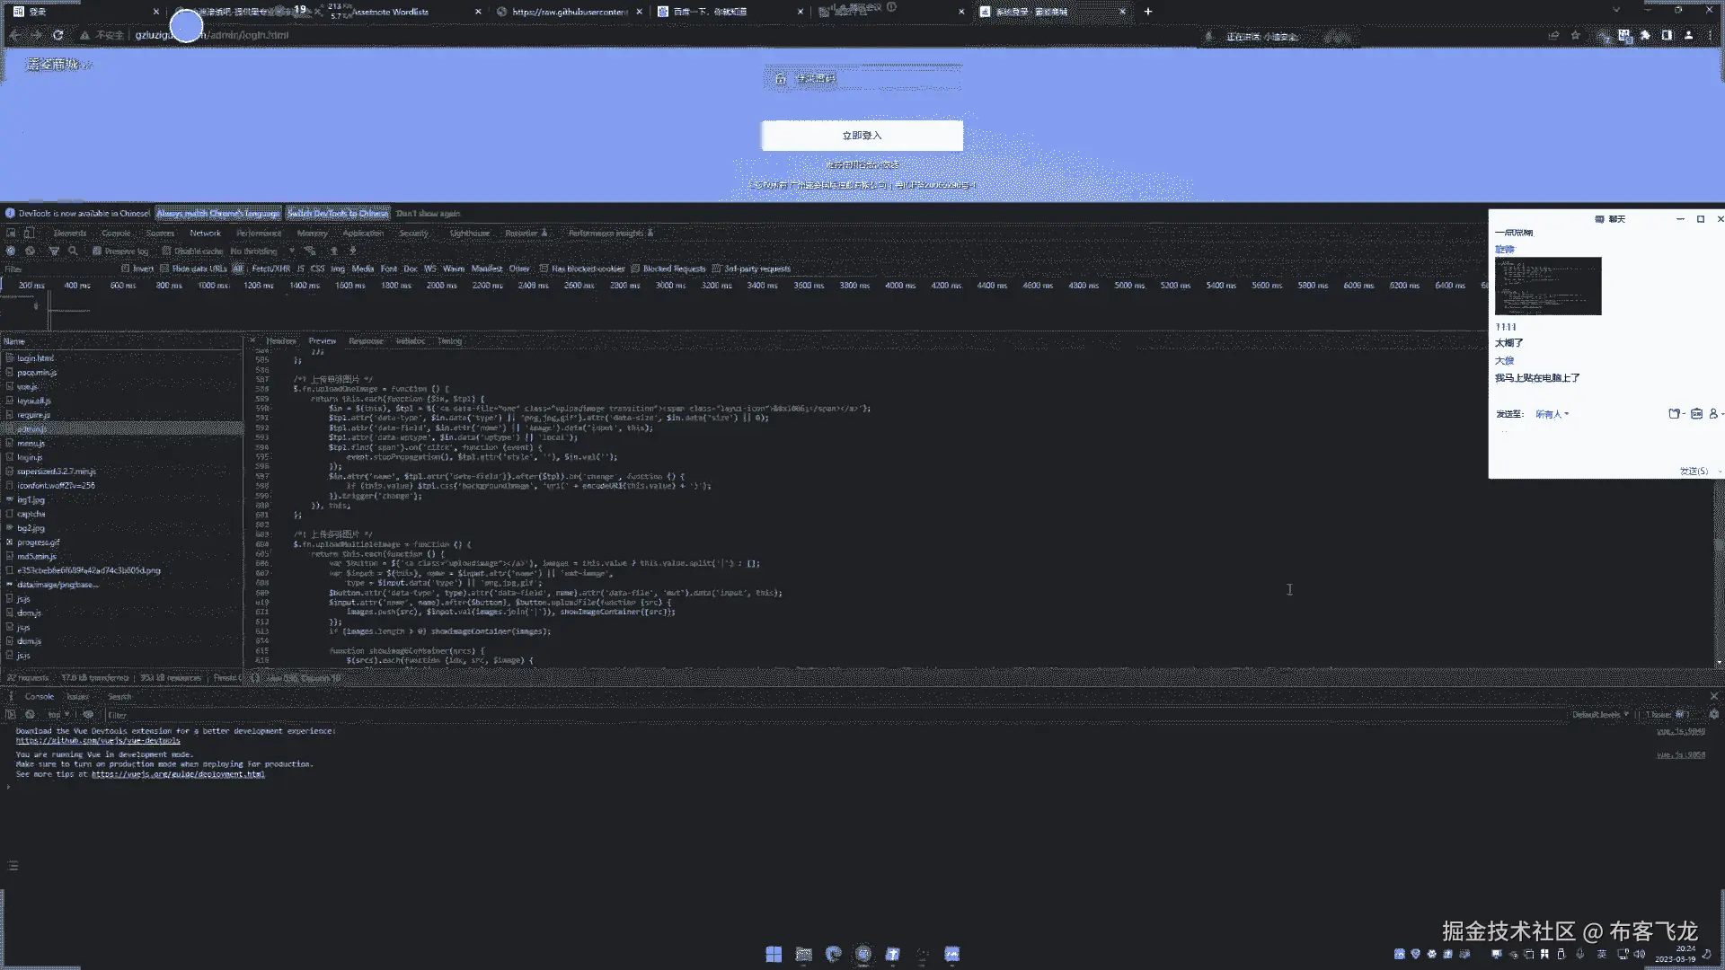Click the network search magnifier icon
Viewport: 1725px width, 970px height.
(74, 251)
